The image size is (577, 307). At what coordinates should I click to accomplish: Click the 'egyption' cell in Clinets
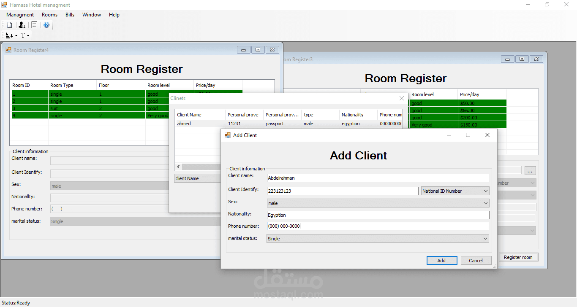pos(351,124)
